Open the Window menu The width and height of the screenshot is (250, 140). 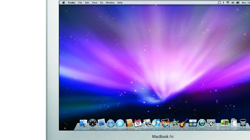(x=110, y=3)
